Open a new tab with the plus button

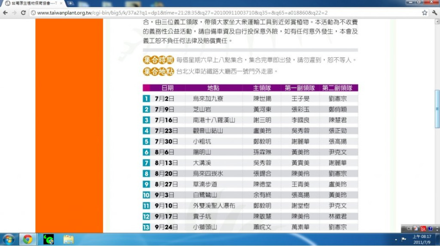(71, 3)
